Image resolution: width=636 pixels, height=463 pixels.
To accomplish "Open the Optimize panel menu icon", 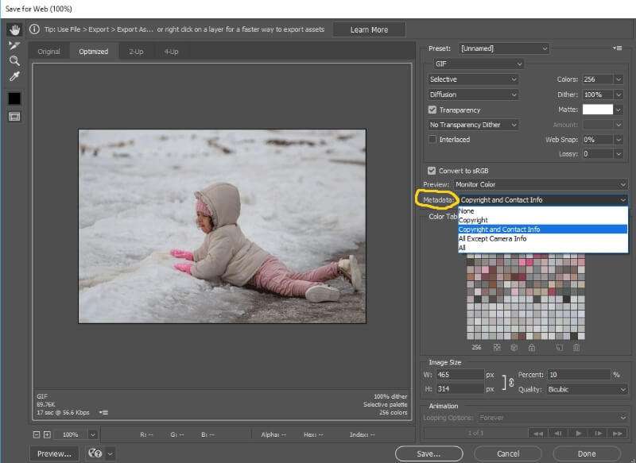I will [x=618, y=48].
